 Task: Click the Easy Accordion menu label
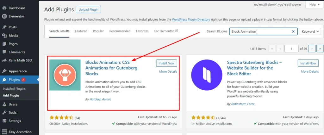[20, 132]
